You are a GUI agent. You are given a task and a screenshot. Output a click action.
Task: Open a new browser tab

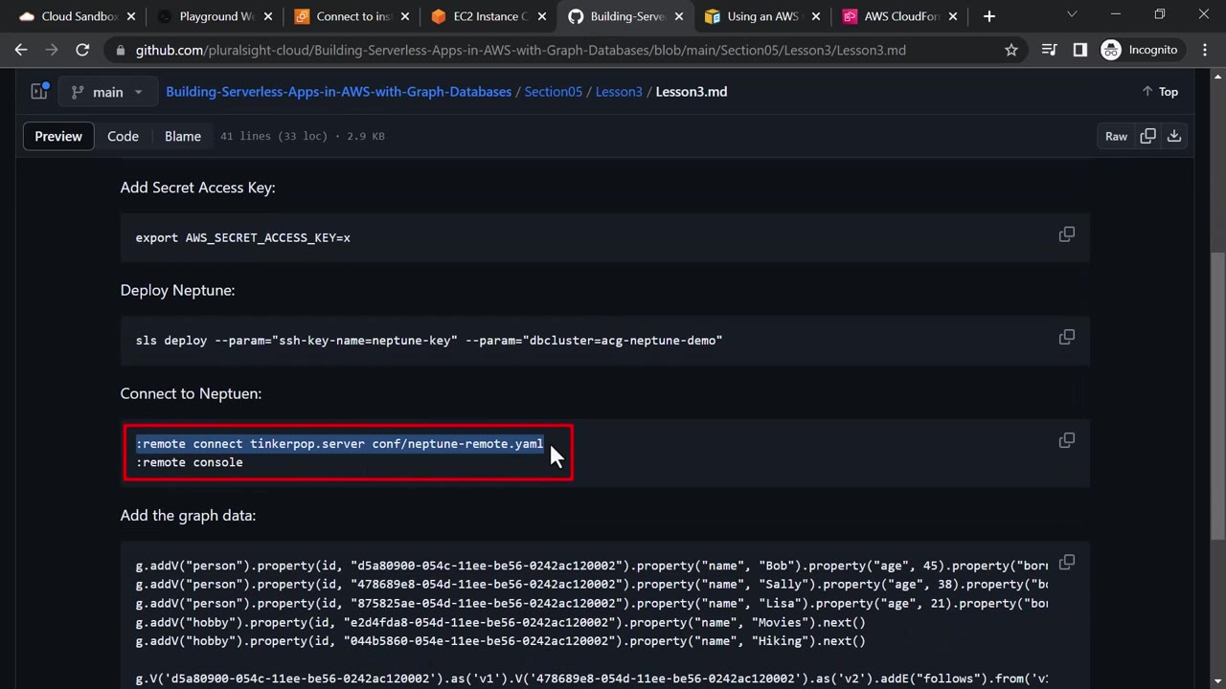989,16
